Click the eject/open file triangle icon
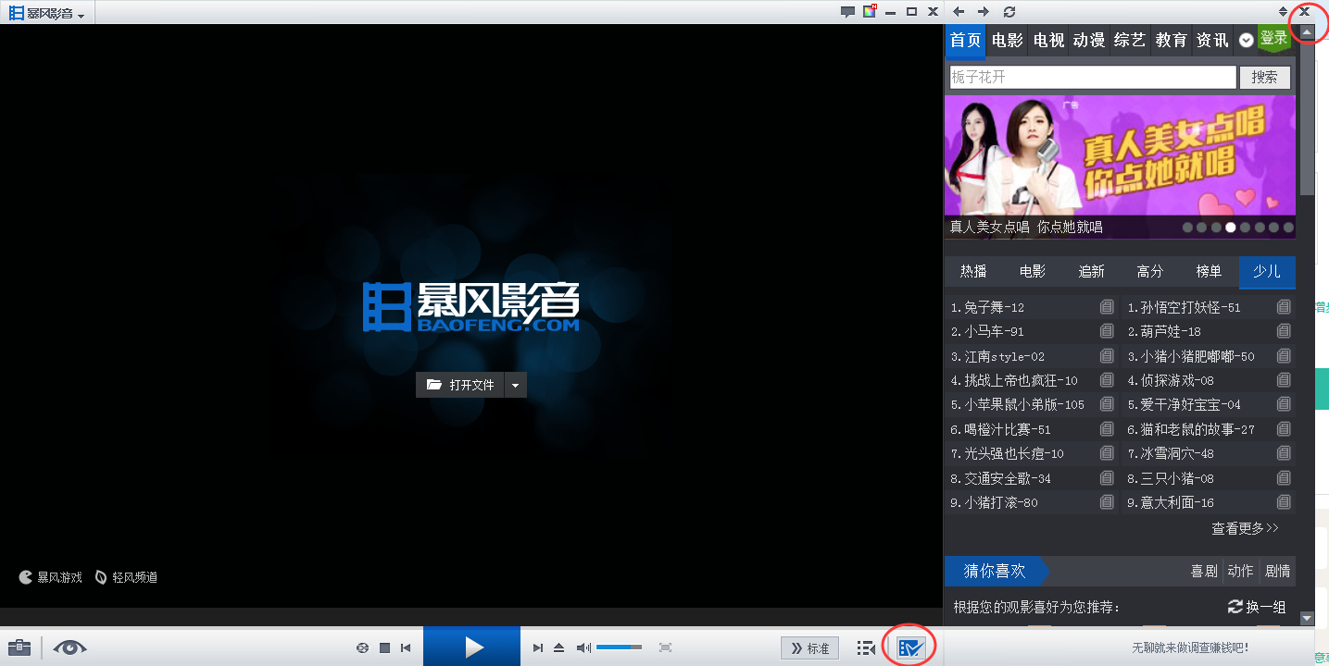 tap(558, 648)
